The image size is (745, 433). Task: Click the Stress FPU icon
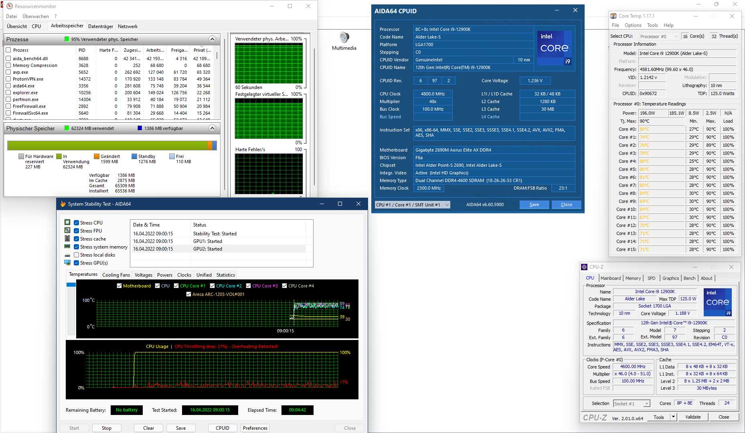67,231
